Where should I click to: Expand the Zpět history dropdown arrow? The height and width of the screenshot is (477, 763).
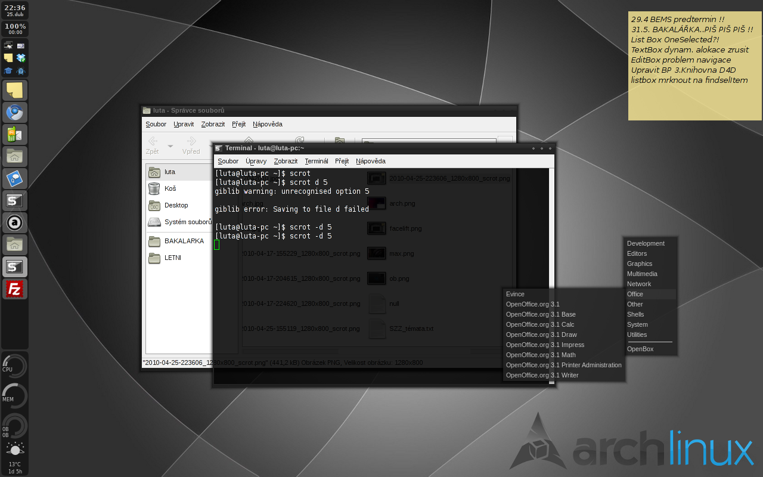pyautogui.click(x=170, y=146)
